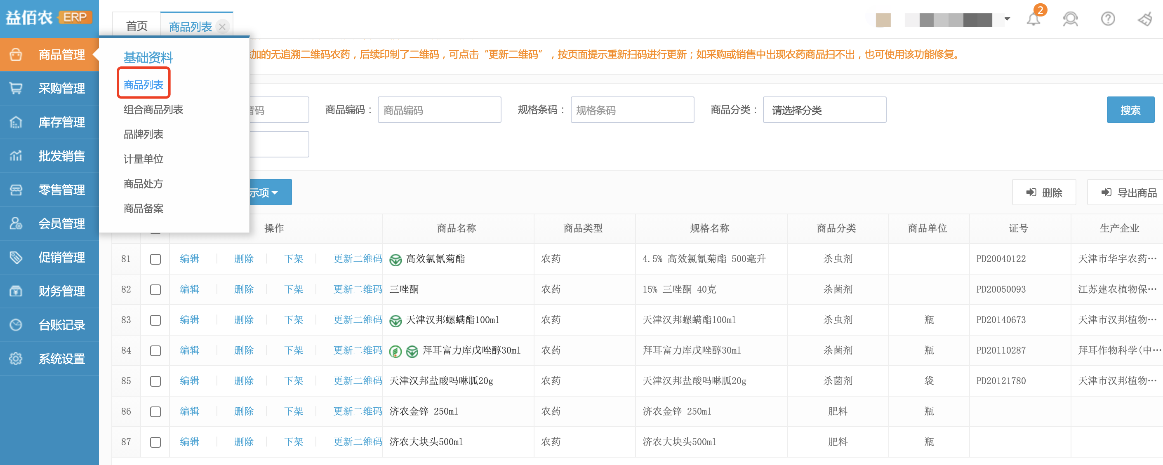
Task: Open the 商品分类 category dropdown
Action: [x=824, y=109]
